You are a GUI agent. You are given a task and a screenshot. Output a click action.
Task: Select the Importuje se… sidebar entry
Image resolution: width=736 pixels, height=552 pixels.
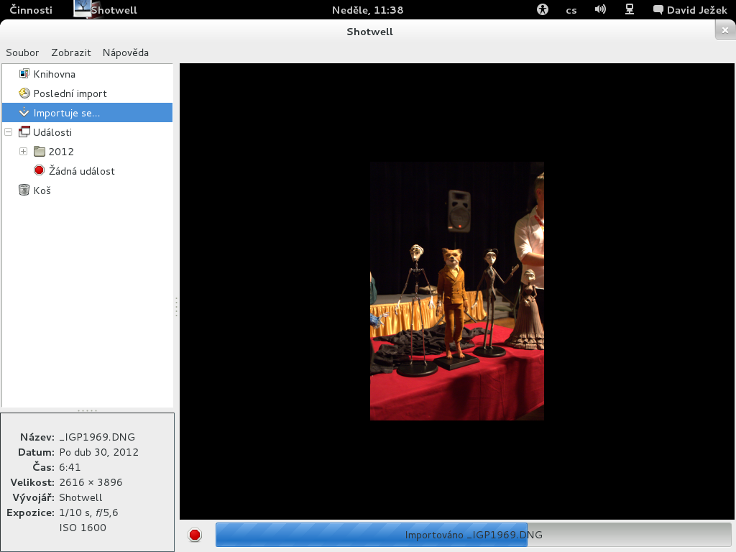(87, 113)
